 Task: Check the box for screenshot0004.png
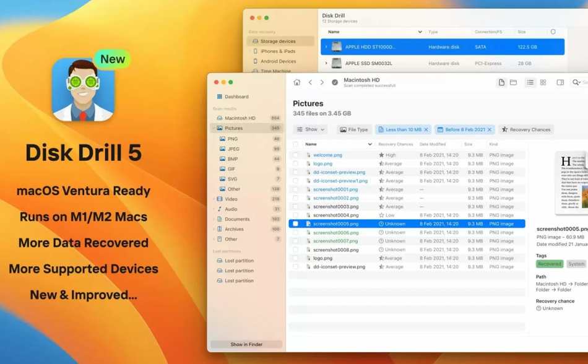tap(295, 215)
